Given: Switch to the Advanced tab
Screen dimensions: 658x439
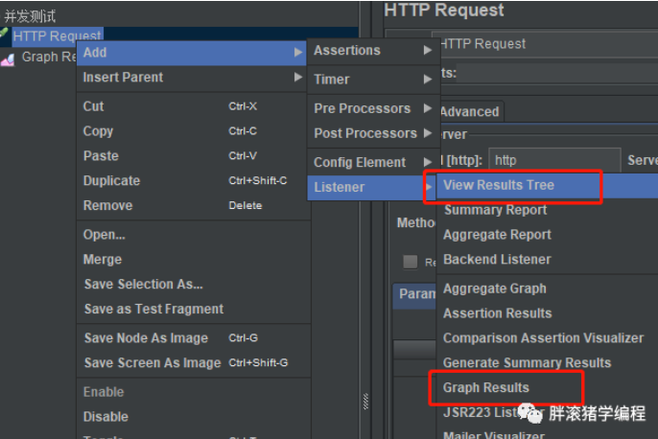Looking at the screenshot, I should pos(469,111).
